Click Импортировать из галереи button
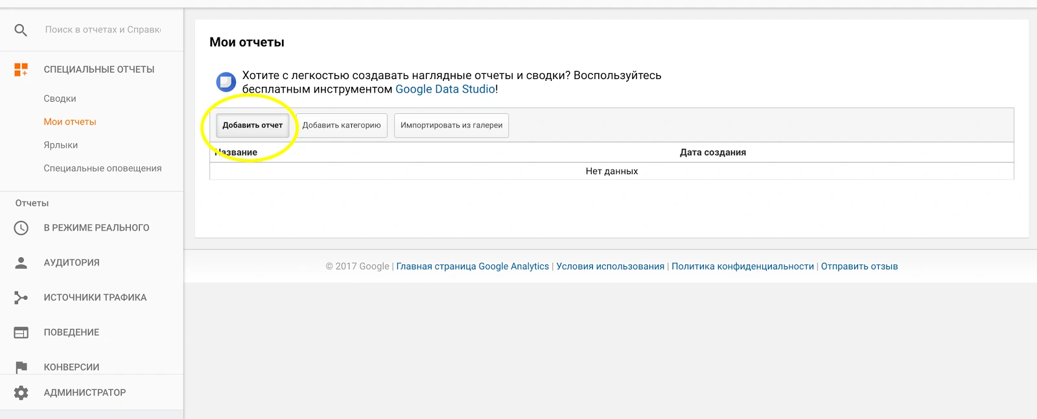Screen dimensions: 1037x419 pyautogui.click(x=451, y=126)
